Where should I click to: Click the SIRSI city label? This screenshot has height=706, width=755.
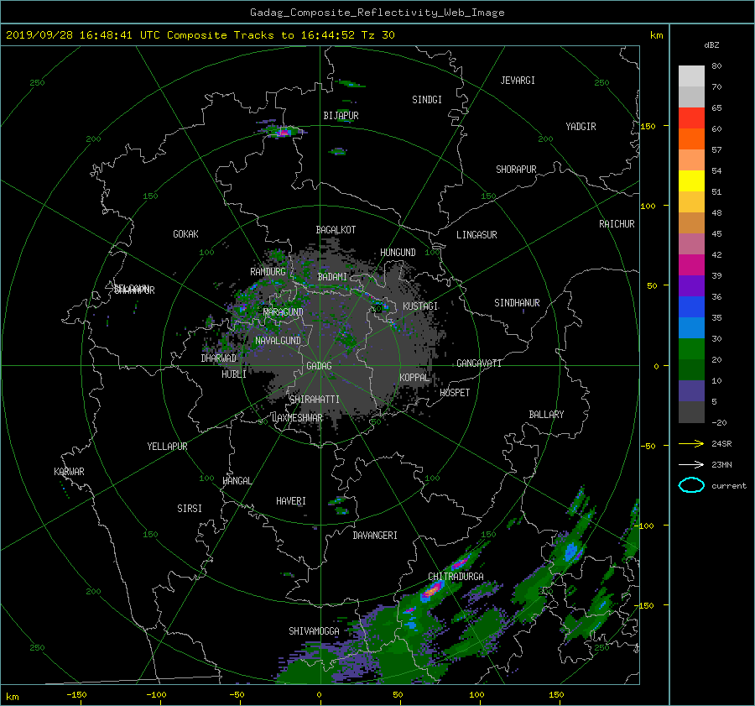190,509
